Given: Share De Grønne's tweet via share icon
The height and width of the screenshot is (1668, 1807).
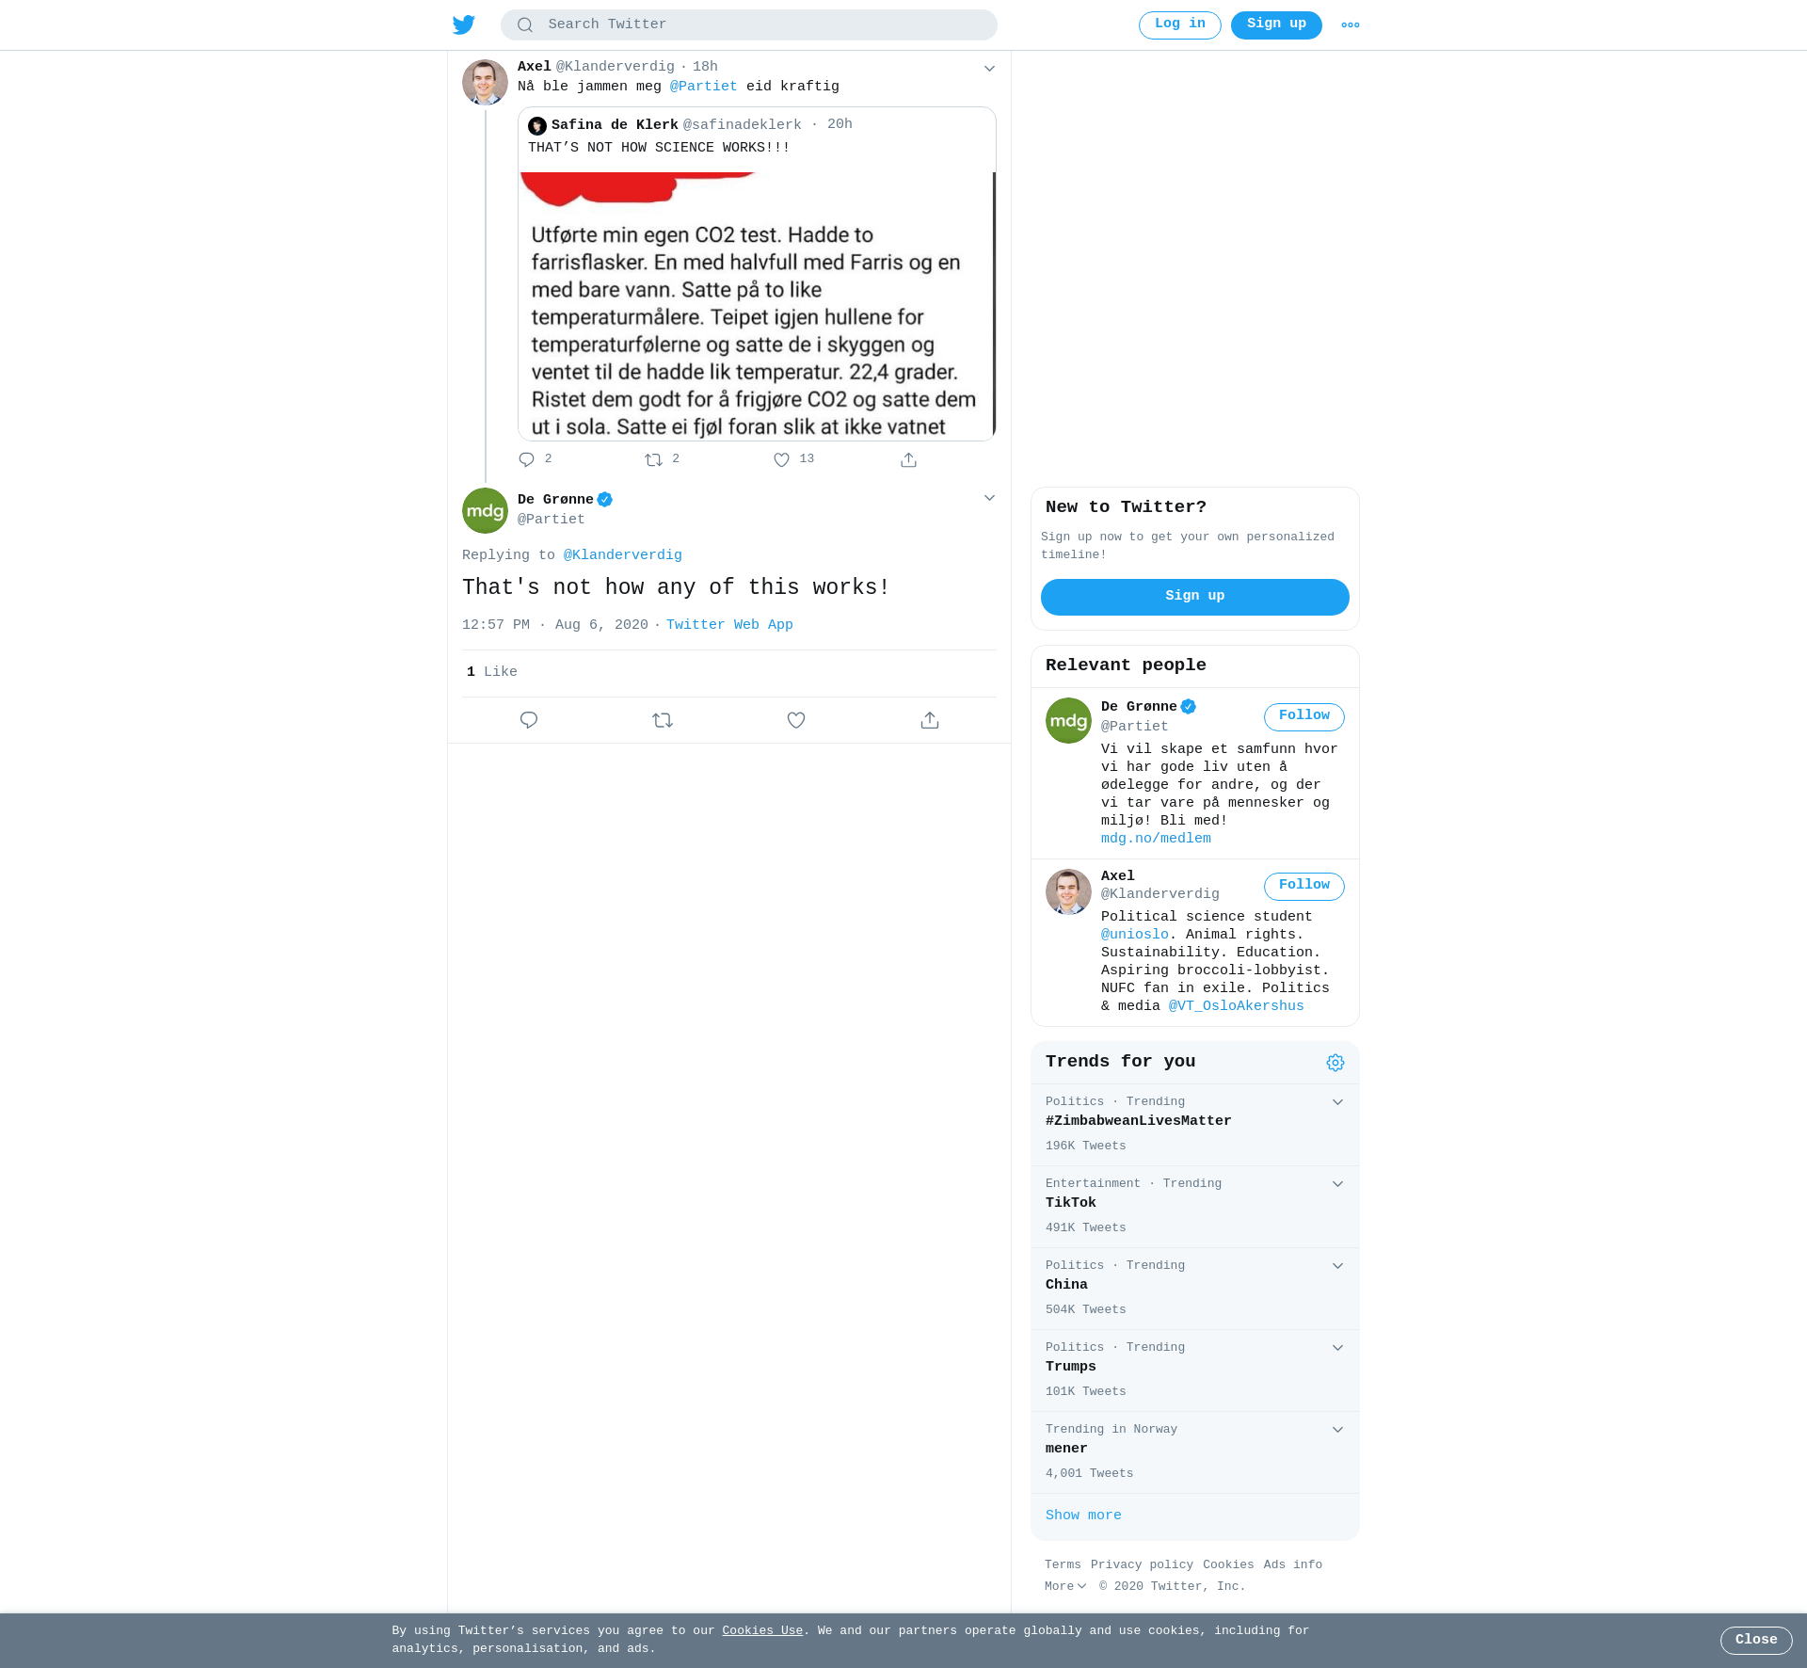Looking at the screenshot, I should [x=930, y=720].
